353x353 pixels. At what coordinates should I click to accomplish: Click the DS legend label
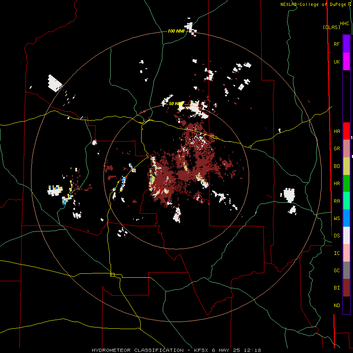[337, 236]
